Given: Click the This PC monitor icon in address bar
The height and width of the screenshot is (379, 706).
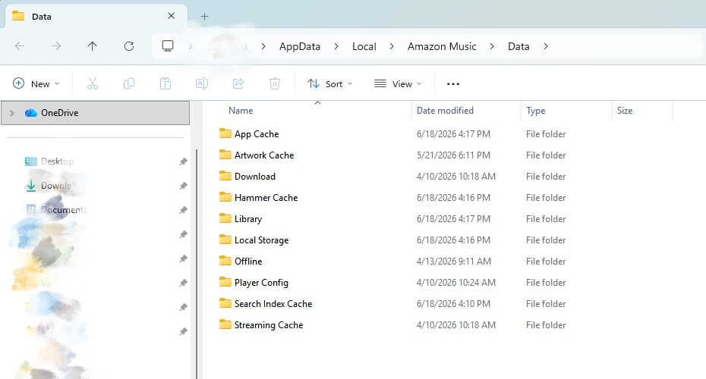Looking at the screenshot, I should [168, 45].
